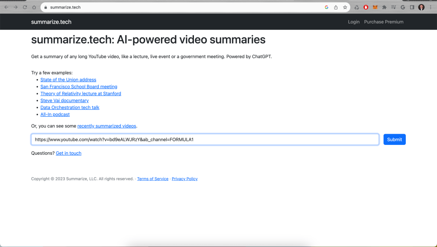Open the State of the Union address example
Screen dimensions: 437x247
(x=68, y=80)
